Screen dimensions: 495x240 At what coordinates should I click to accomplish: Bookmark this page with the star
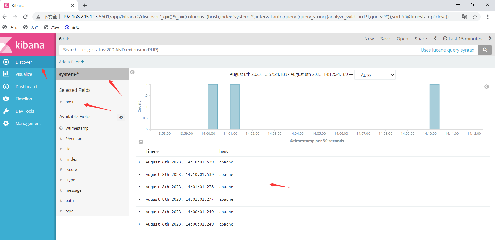475,17
